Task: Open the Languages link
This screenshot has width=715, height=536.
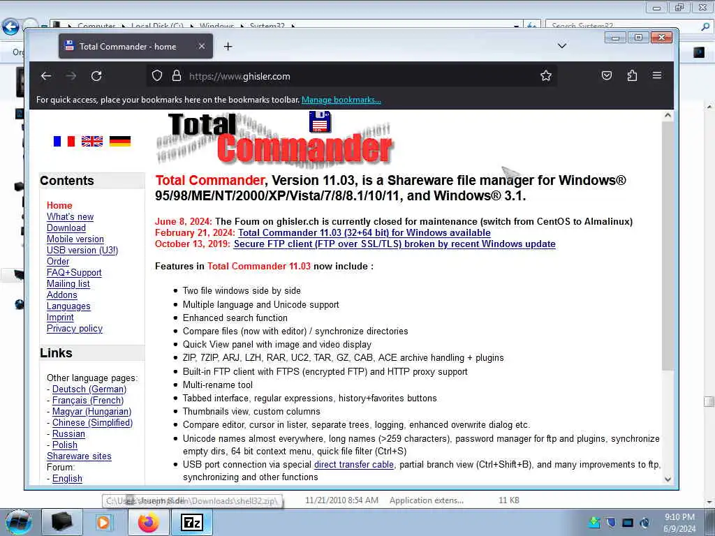Action: 68,306
